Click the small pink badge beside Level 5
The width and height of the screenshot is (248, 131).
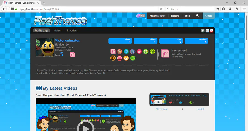click(x=72, y=54)
